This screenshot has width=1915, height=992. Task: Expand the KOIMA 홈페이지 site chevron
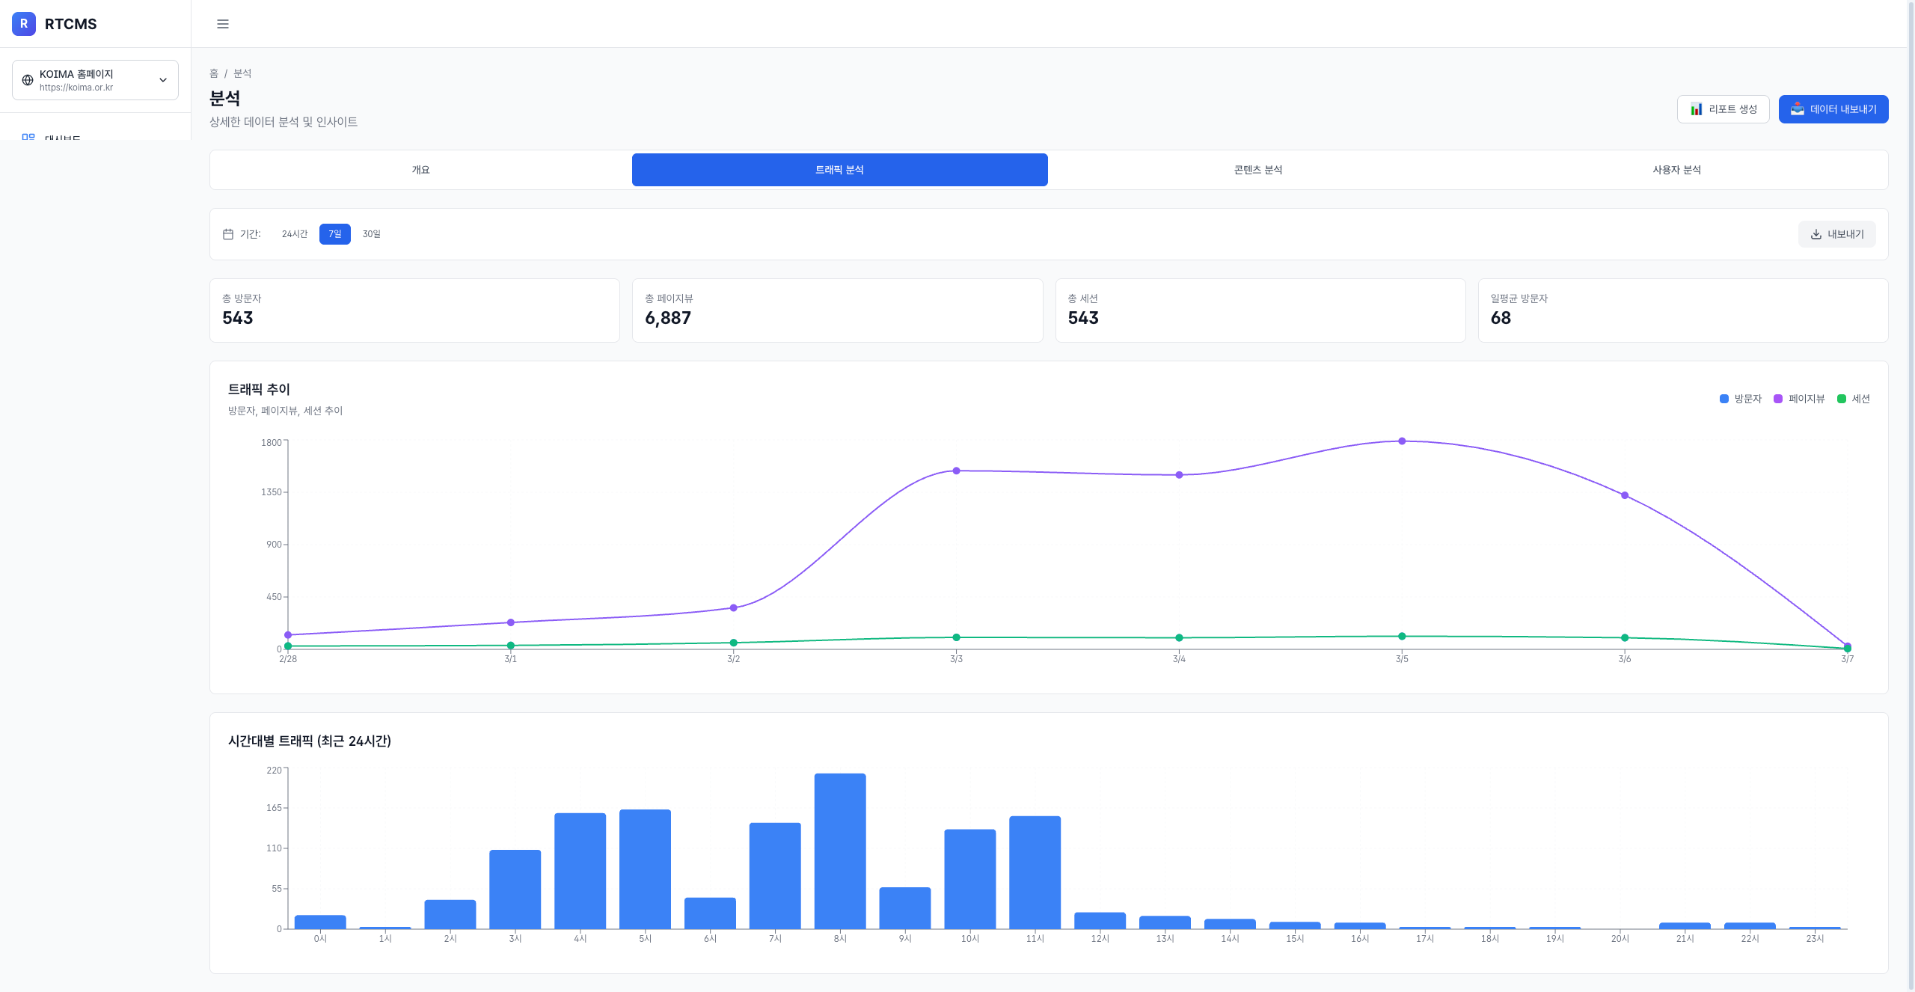coord(163,80)
